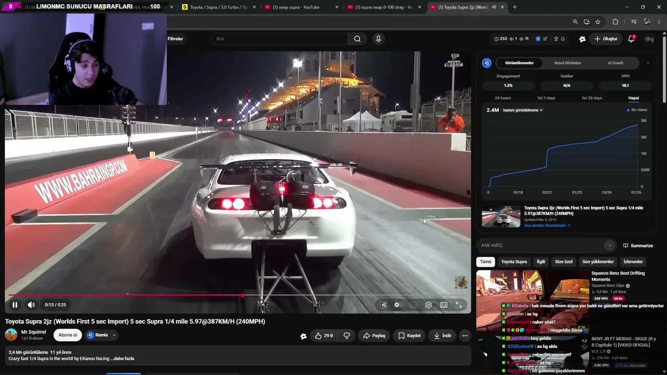
Task: Click the small bell icon in vidIQ toolbar
Action: [x=563, y=39]
